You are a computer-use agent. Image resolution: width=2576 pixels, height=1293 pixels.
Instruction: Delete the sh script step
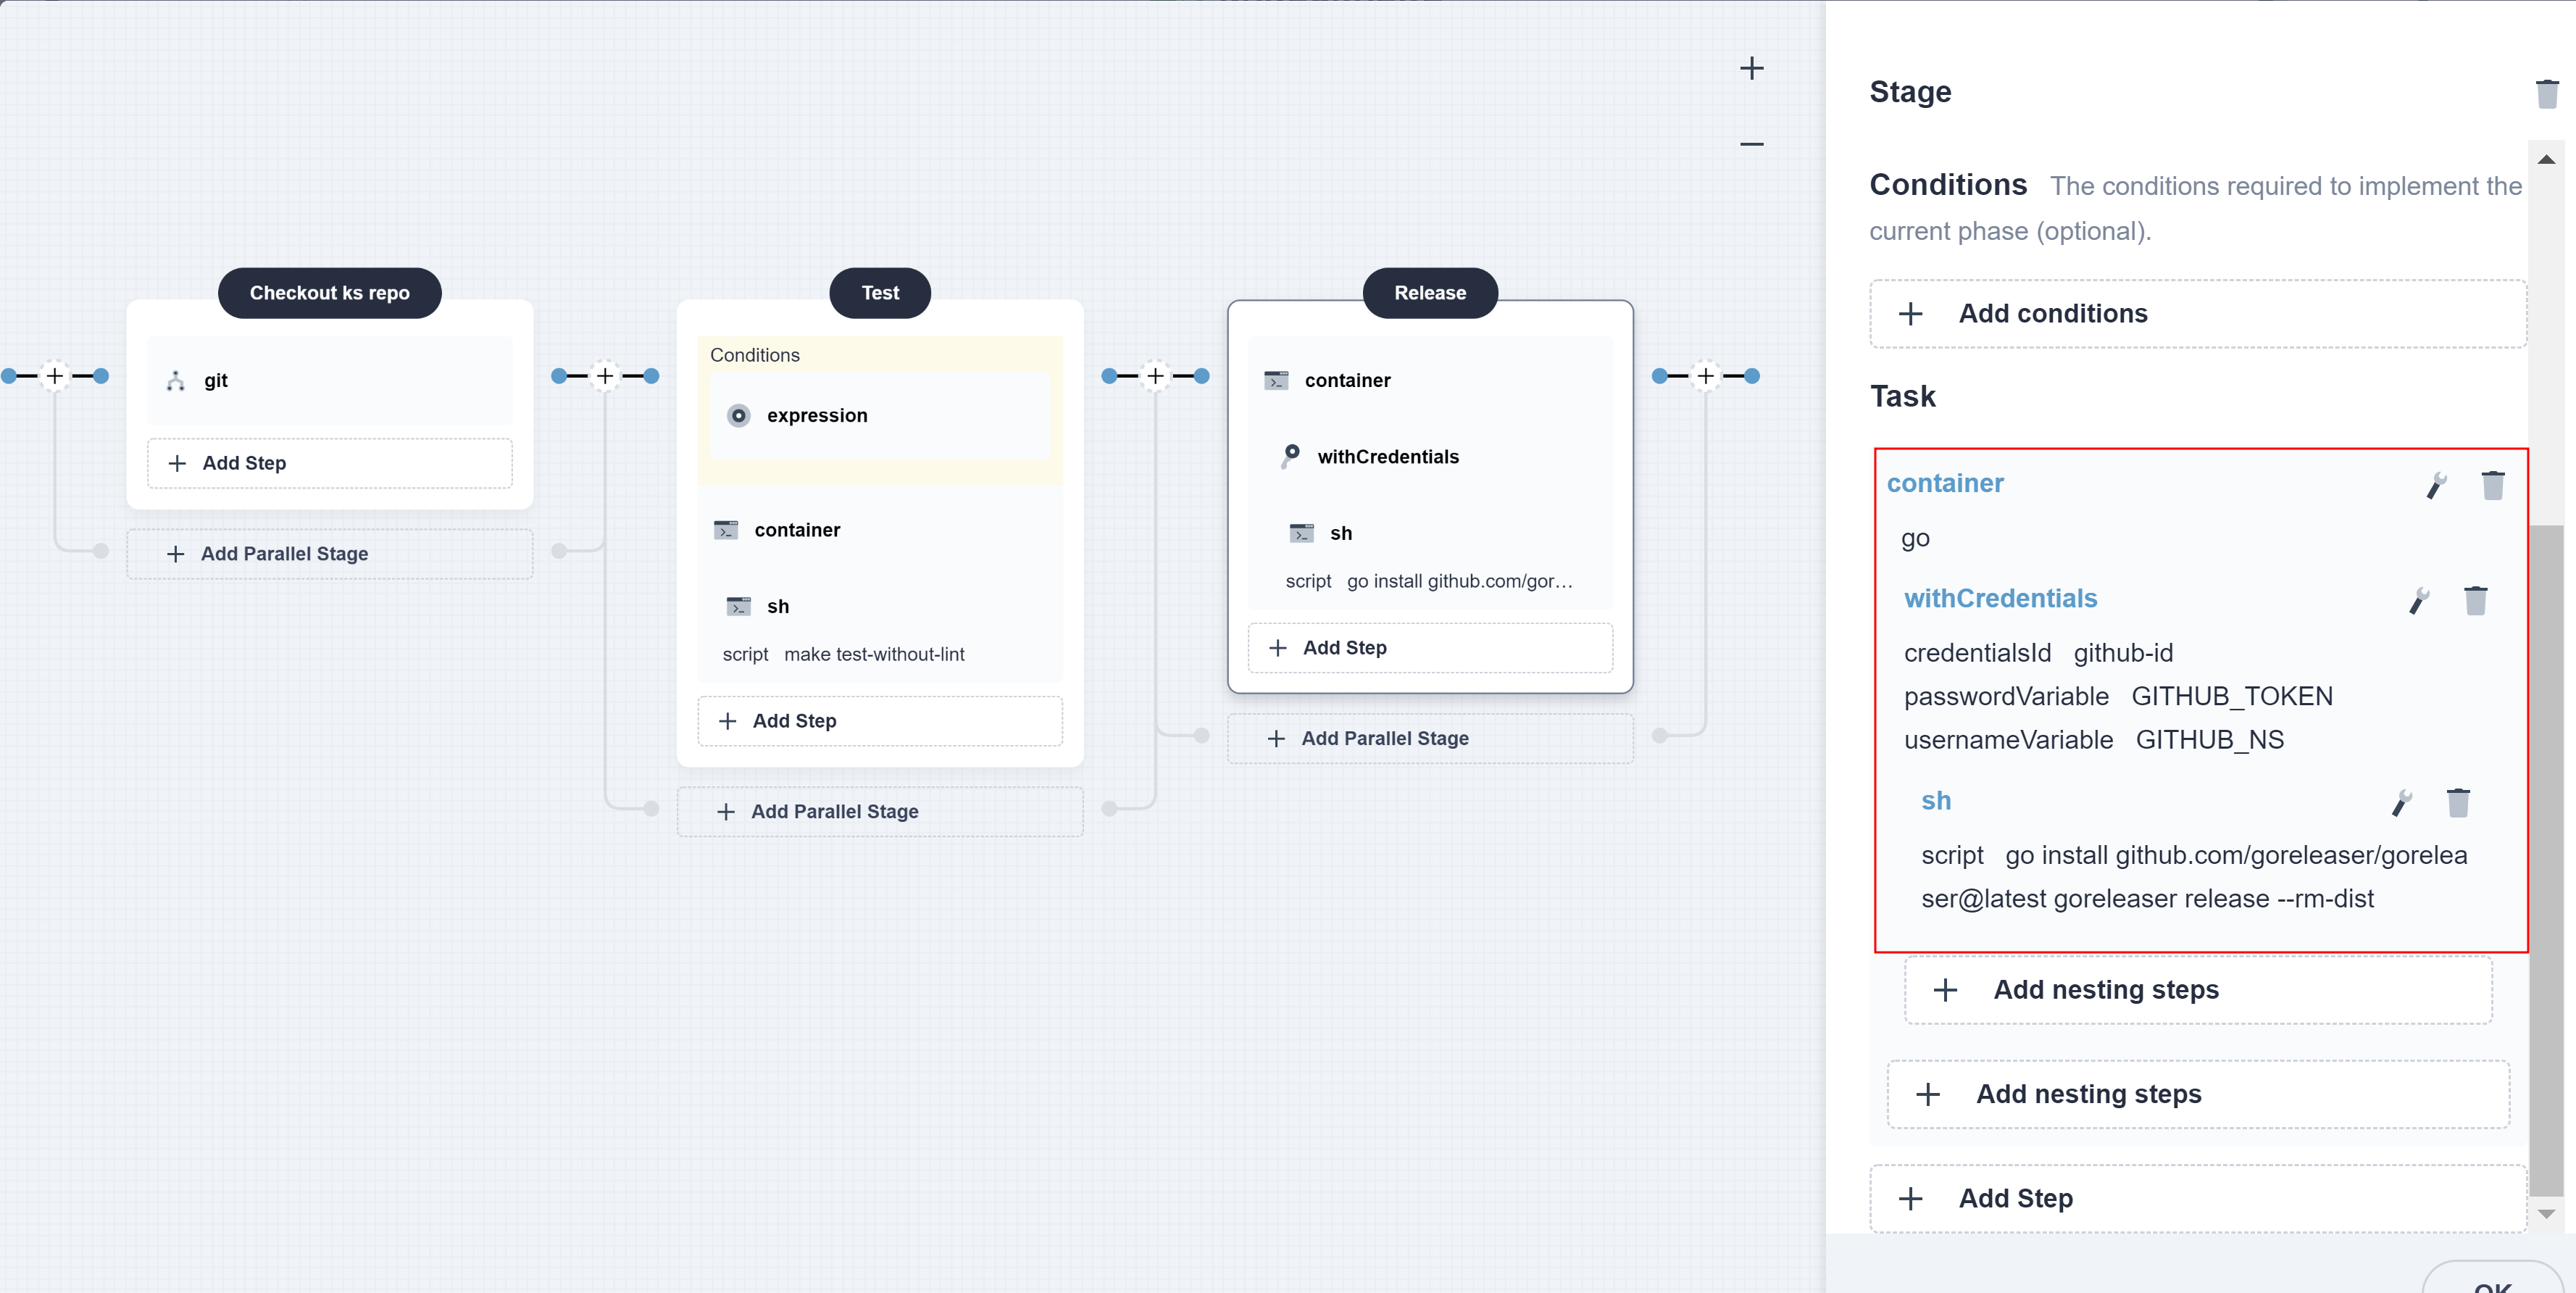tap(2458, 802)
